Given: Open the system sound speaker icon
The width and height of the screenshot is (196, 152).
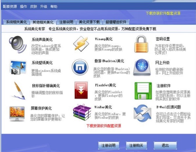Looking at the screenshot, I should 18,44.
